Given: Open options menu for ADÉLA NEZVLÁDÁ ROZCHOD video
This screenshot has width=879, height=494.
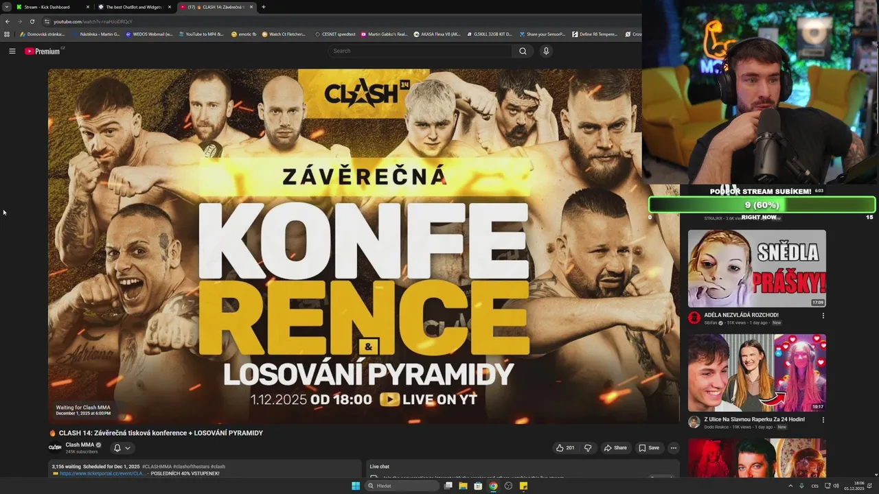Looking at the screenshot, I should point(823,316).
